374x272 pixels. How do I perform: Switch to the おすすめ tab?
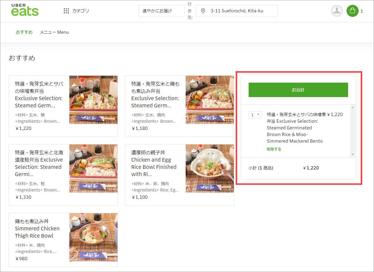pos(24,32)
